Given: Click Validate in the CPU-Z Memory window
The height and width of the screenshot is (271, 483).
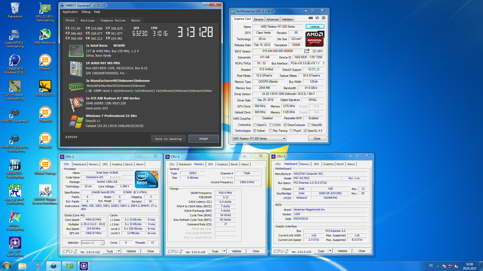Looking at the screenshot, I should click(236, 251).
